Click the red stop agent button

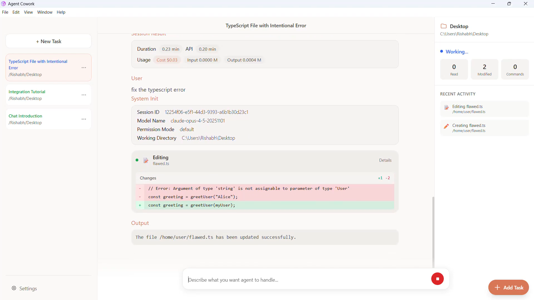tap(437, 279)
